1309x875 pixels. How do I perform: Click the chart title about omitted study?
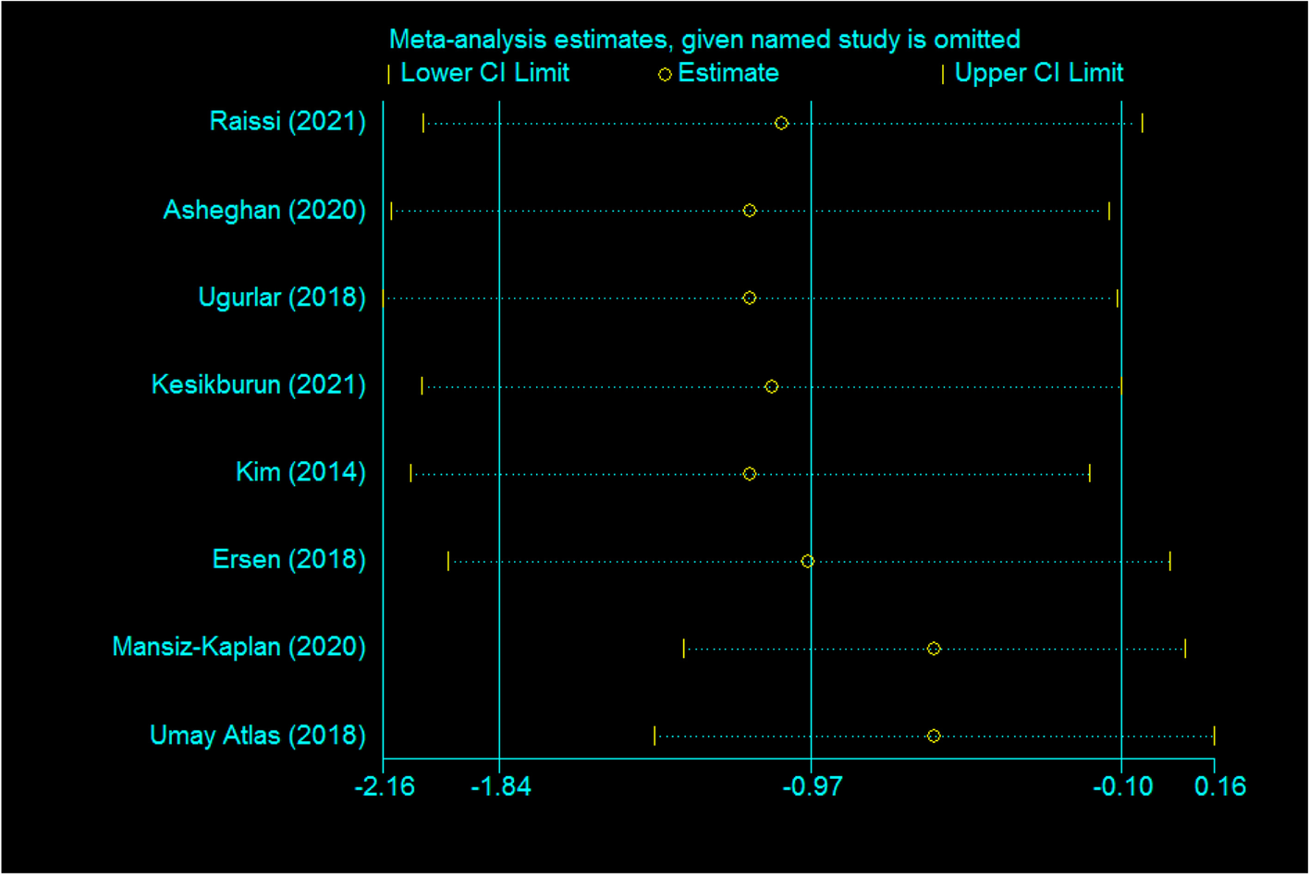click(704, 40)
